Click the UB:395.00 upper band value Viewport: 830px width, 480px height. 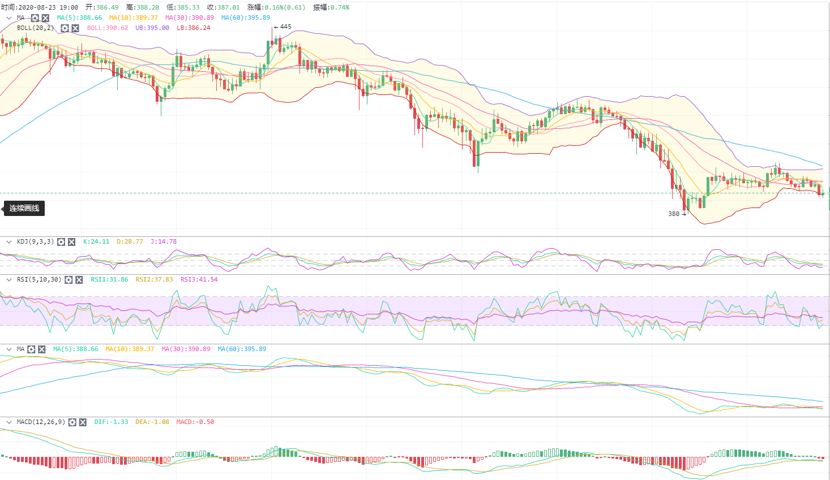152,28
